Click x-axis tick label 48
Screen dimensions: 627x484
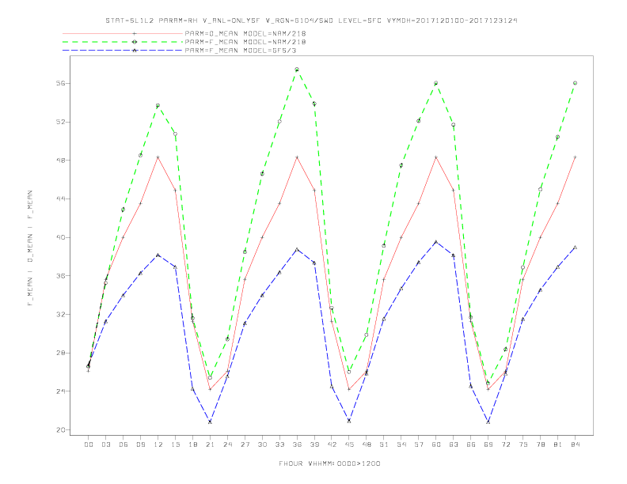[367, 444]
